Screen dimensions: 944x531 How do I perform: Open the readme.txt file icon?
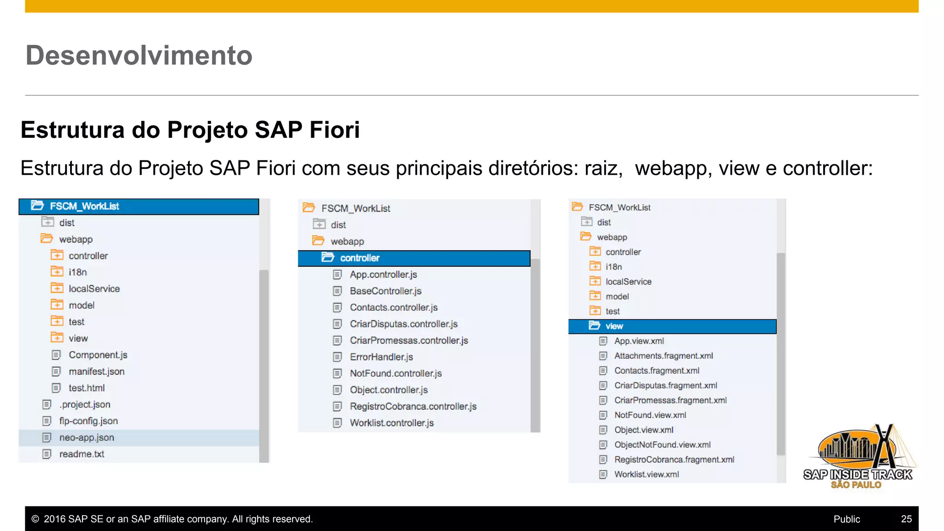[x=47, y=454]
